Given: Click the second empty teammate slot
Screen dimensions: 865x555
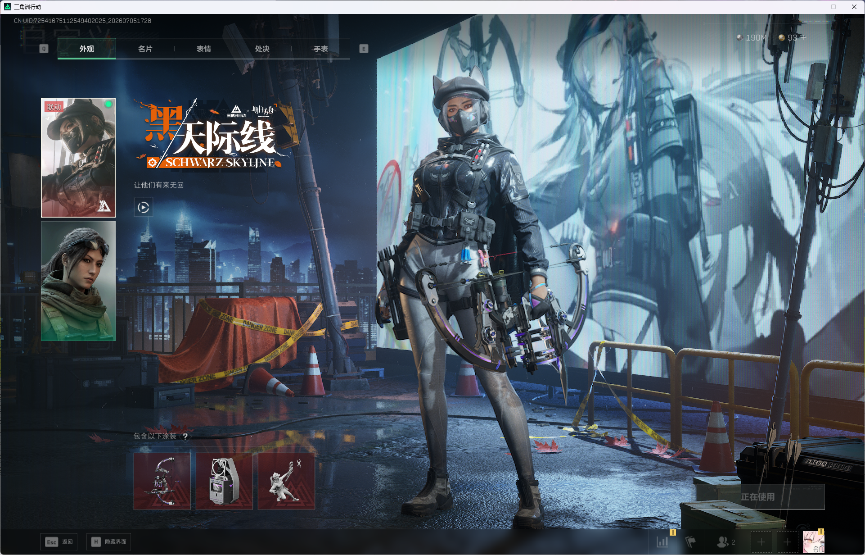Looking at the screenshot, I should click(787, 541).
